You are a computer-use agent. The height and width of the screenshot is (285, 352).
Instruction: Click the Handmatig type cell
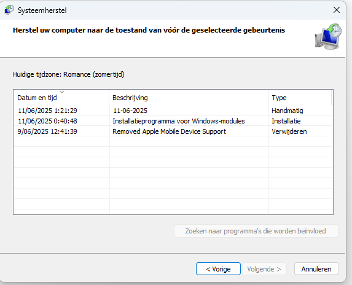coord(287,111)
